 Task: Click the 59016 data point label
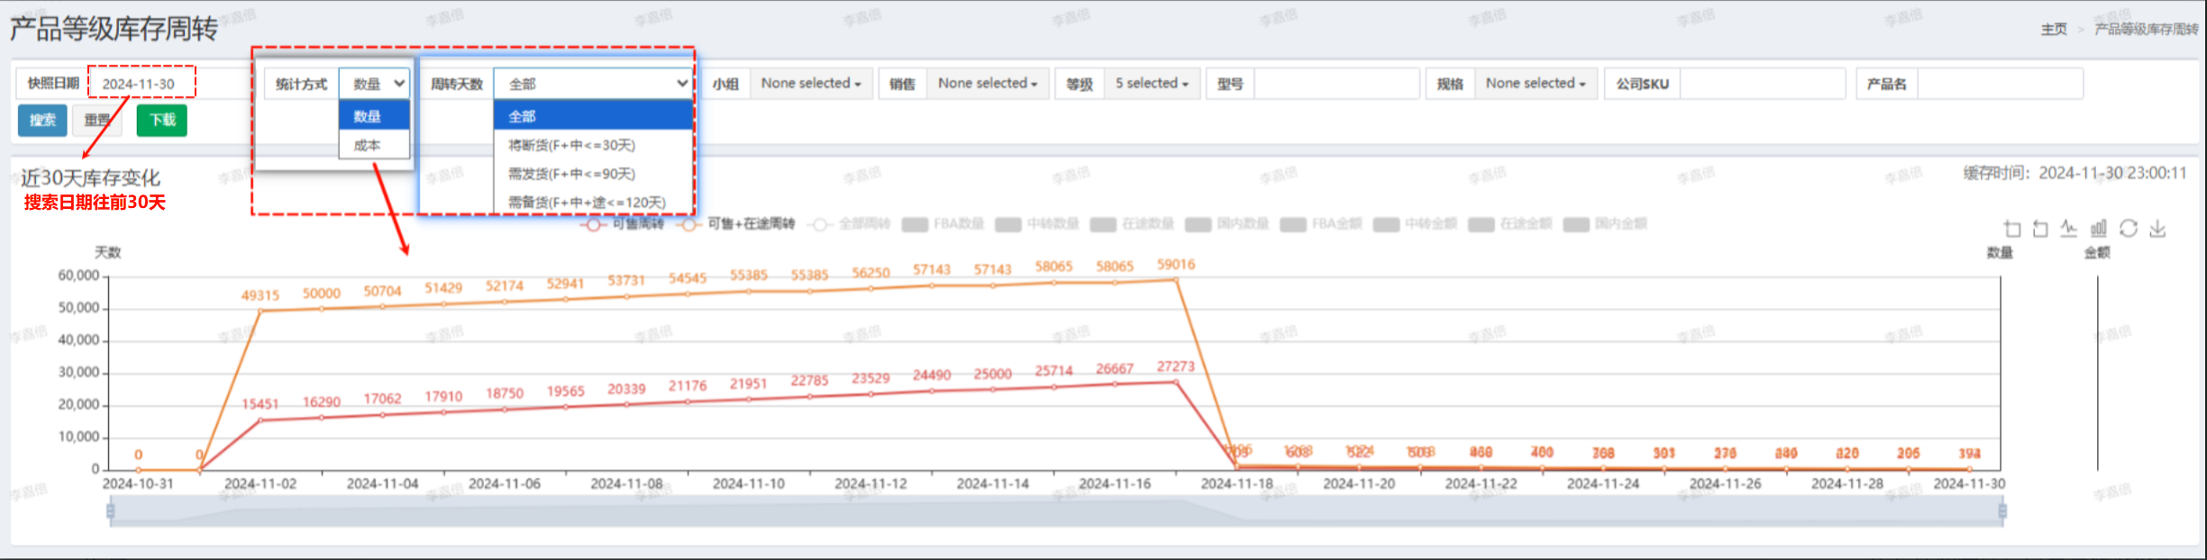coord(1176,264)
